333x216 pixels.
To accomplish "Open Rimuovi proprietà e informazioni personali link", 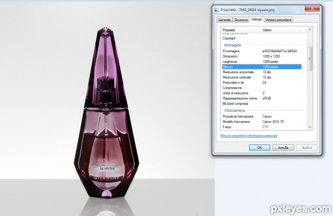I will pyautogui.click(x=249, y=135).
